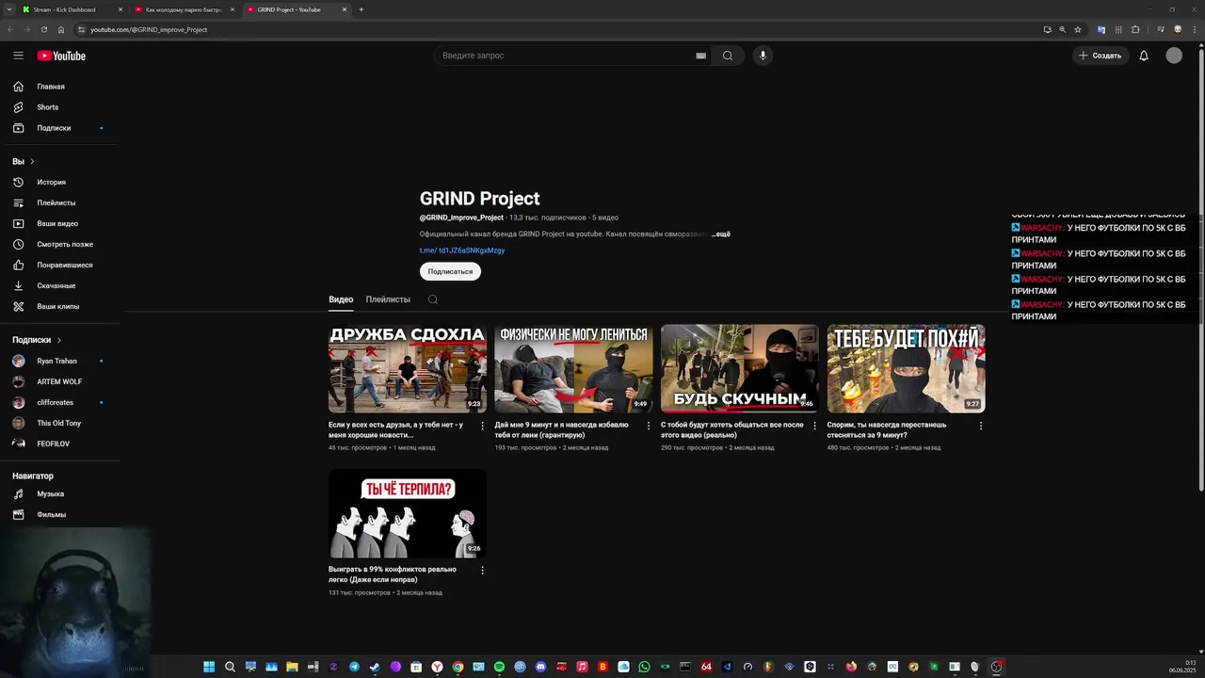Open the notifications bell
The image size is (1205, 678).
(x=1144, y=56)
